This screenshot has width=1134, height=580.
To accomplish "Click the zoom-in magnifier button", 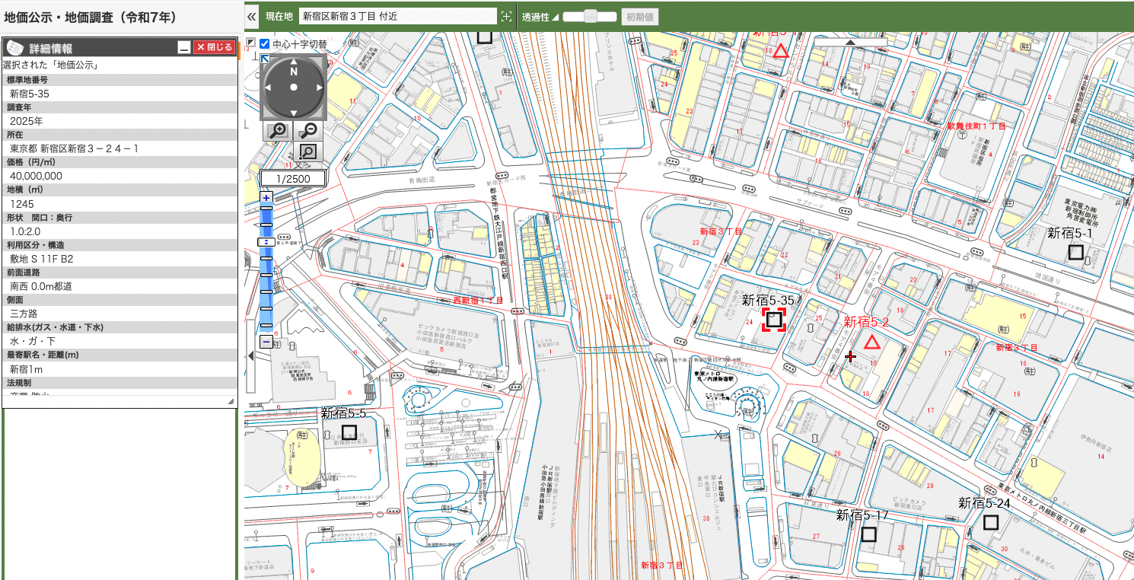I will [279, 131].
